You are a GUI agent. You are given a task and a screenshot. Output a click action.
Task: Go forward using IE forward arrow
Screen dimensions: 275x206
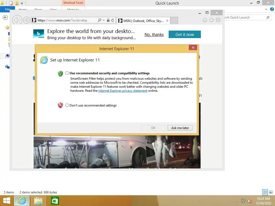[27, 20]
